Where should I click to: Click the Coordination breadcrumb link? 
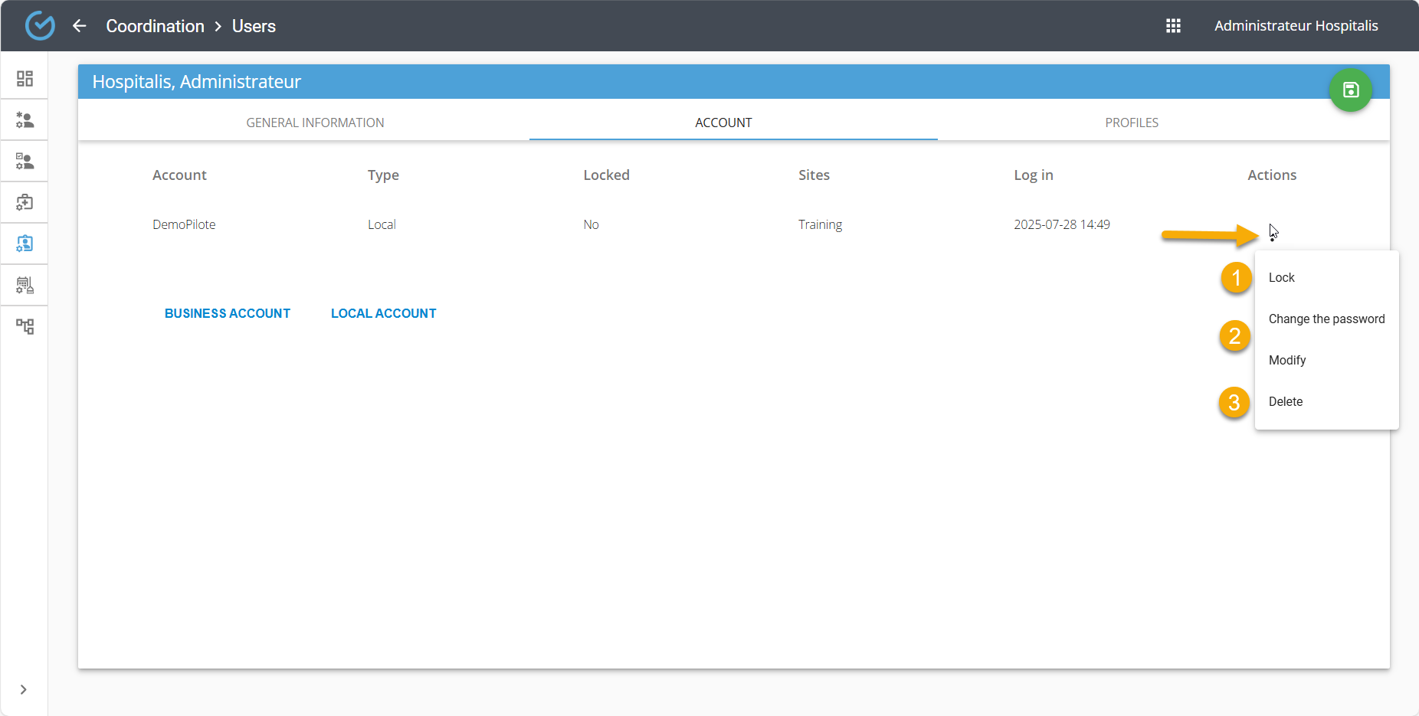tap(155, 26)
